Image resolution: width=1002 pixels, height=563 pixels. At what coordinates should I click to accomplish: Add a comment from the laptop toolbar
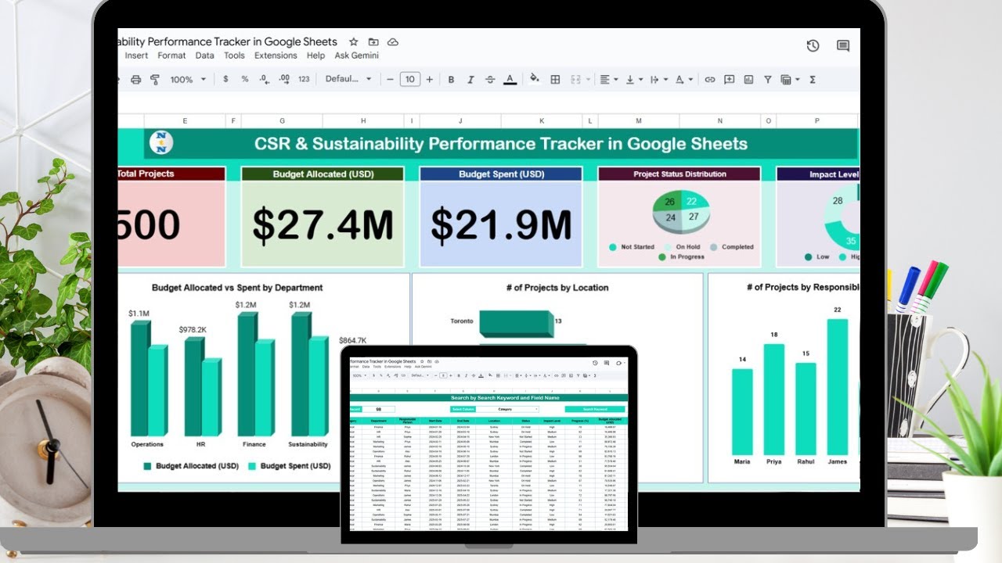[x=730, y=79]
